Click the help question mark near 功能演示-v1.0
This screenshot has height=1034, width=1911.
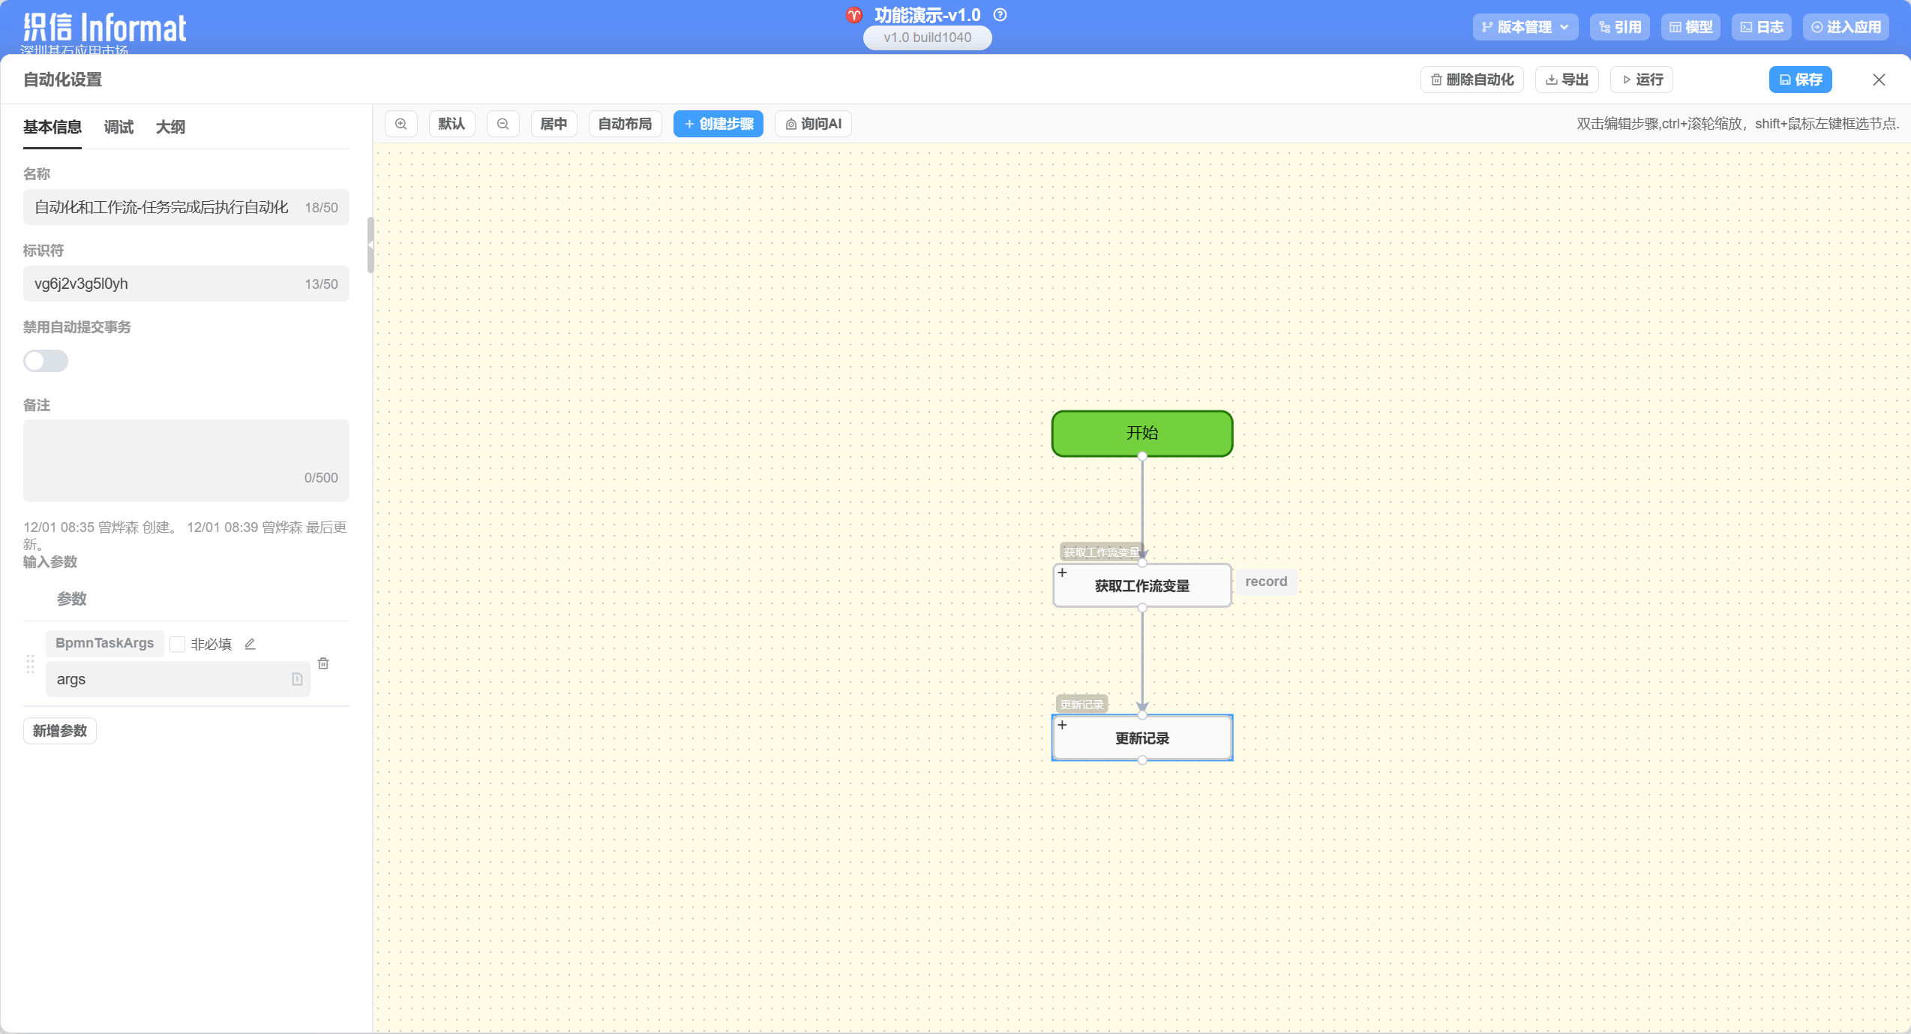pos(1000,15)
